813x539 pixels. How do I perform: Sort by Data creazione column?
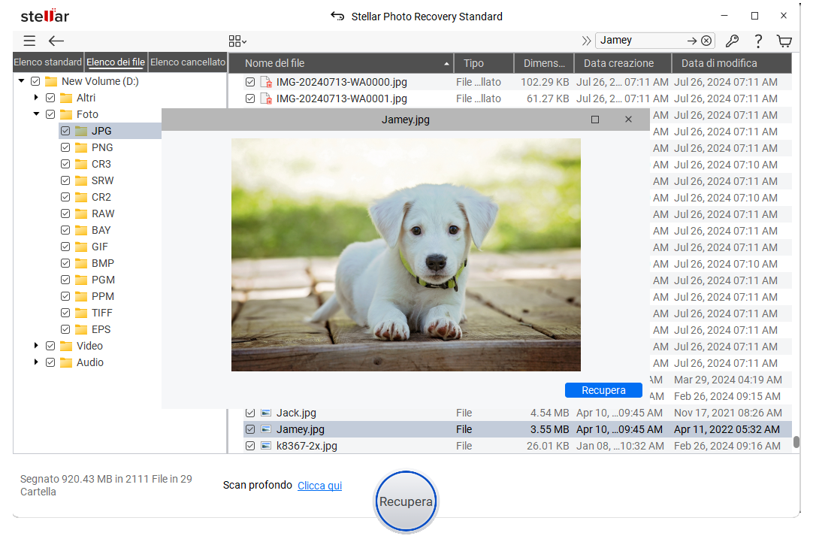623,63
